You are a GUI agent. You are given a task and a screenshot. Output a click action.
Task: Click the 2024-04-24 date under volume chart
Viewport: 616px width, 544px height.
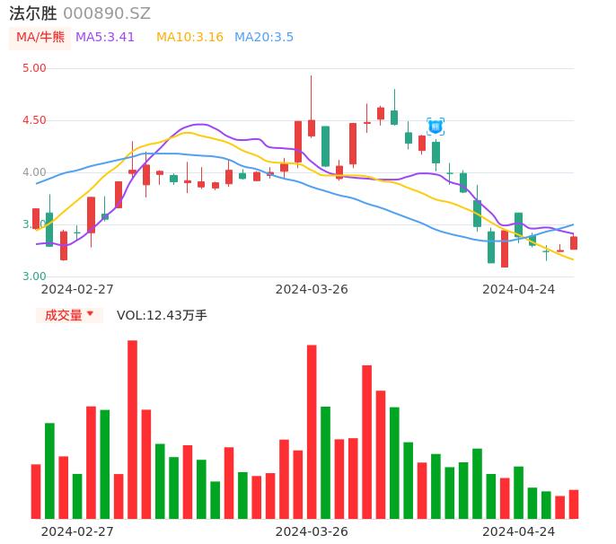click(519, 531)
